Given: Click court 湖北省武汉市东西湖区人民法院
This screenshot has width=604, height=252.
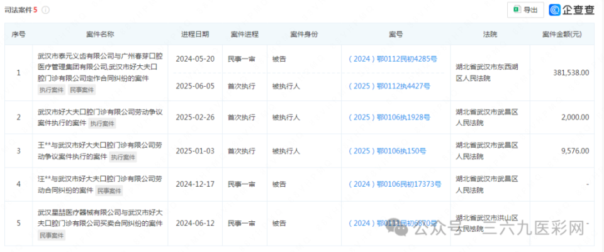Looking at the screenshot, I should pos(486,73).
